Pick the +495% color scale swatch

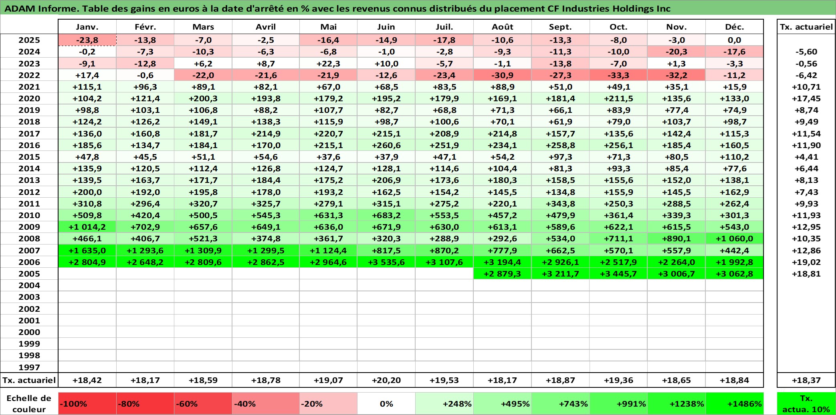[x=503, y=404]
